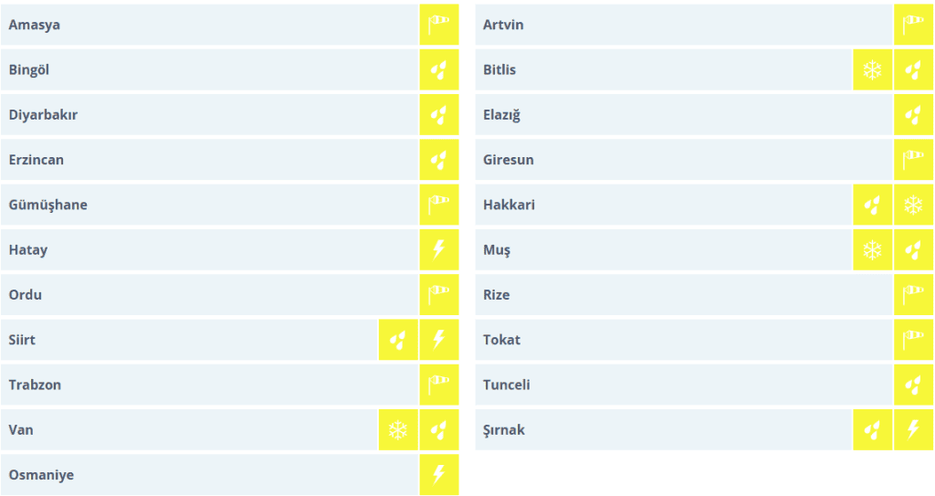
Task: Click the wind icon beside Giresun
Action: pos(913,160)
